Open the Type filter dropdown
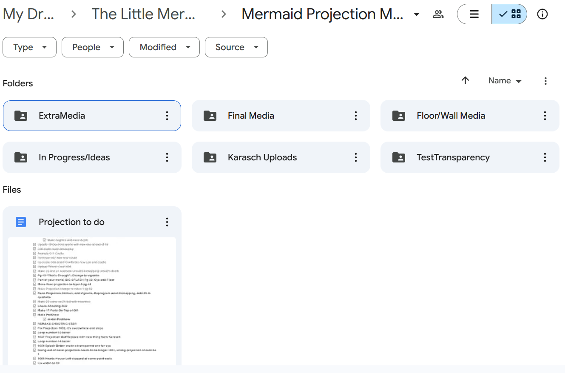Screen dimensions: 565x373 point(29,47)
